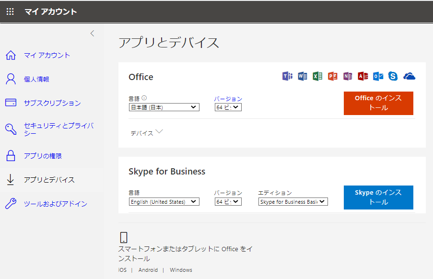Open the Skype for Business version dropdown
This screenshot has width=433, height=279.
click(x=228, y=202)
